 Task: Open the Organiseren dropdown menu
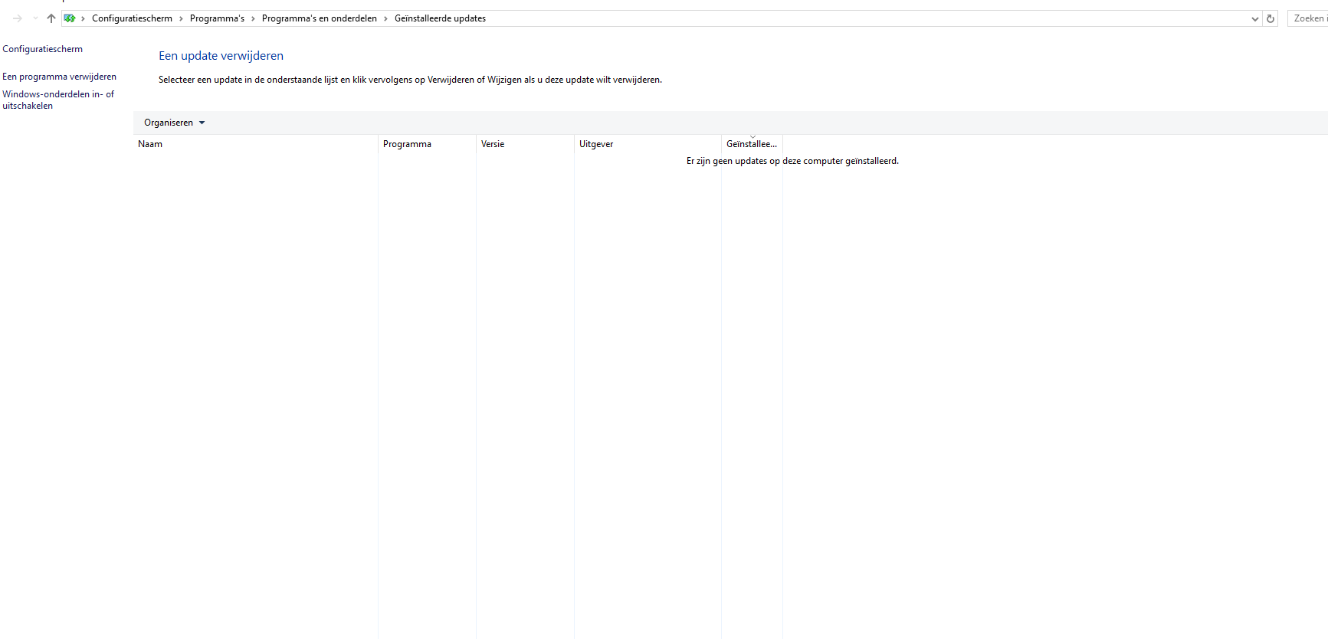174,123
